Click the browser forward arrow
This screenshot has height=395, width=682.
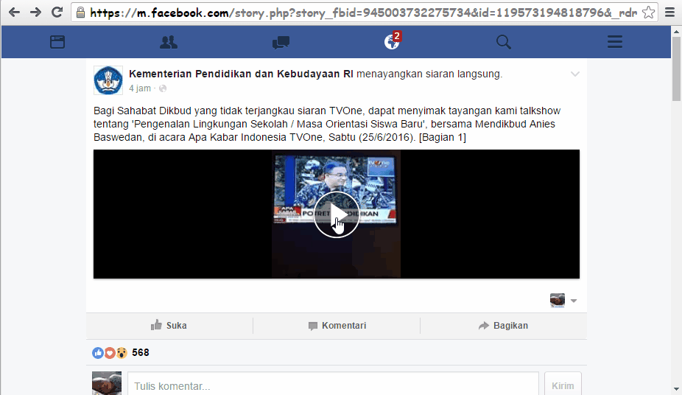click(35, 13)
